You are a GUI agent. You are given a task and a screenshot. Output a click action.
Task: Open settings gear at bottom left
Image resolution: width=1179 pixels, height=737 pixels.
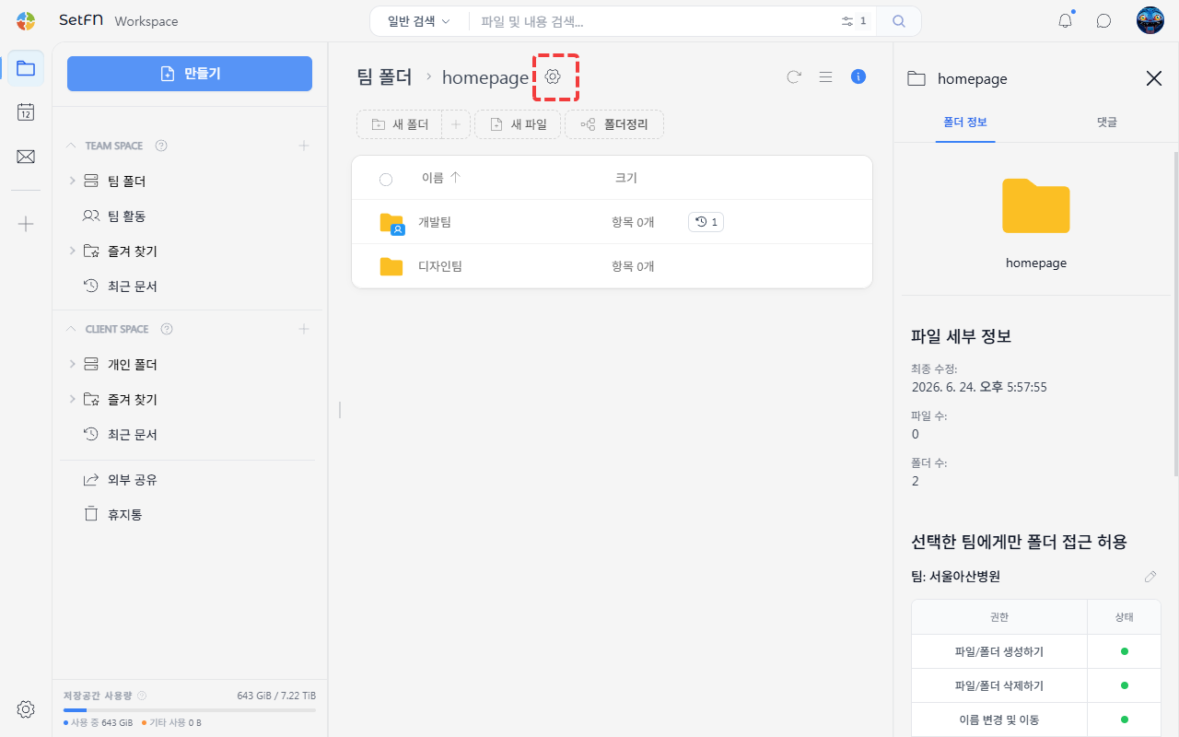(x=26, y=709)
